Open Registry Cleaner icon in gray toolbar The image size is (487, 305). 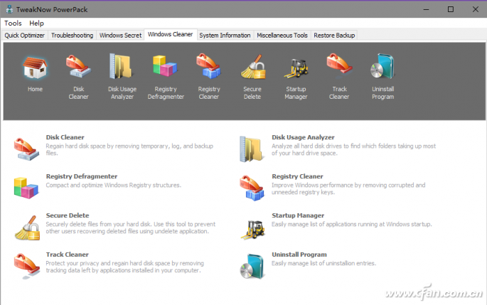click(x=208, y=66)
